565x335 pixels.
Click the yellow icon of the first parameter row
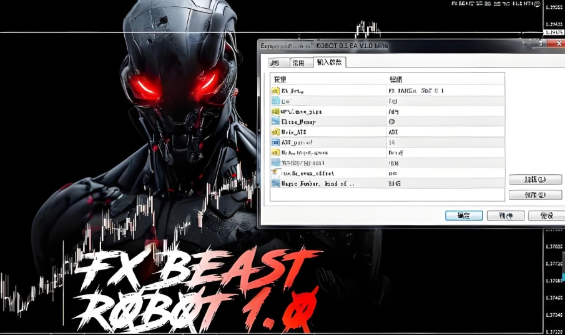[275, 91]
